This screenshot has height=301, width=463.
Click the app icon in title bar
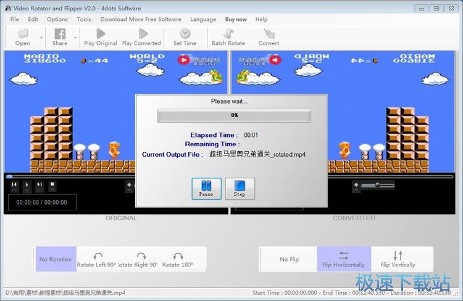(8, 8)
